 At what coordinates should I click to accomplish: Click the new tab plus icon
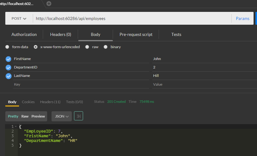[x=49, y=3]
